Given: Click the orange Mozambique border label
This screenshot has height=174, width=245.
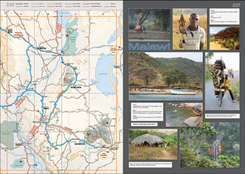Looking at the screenshot, I should click(75, 158).
